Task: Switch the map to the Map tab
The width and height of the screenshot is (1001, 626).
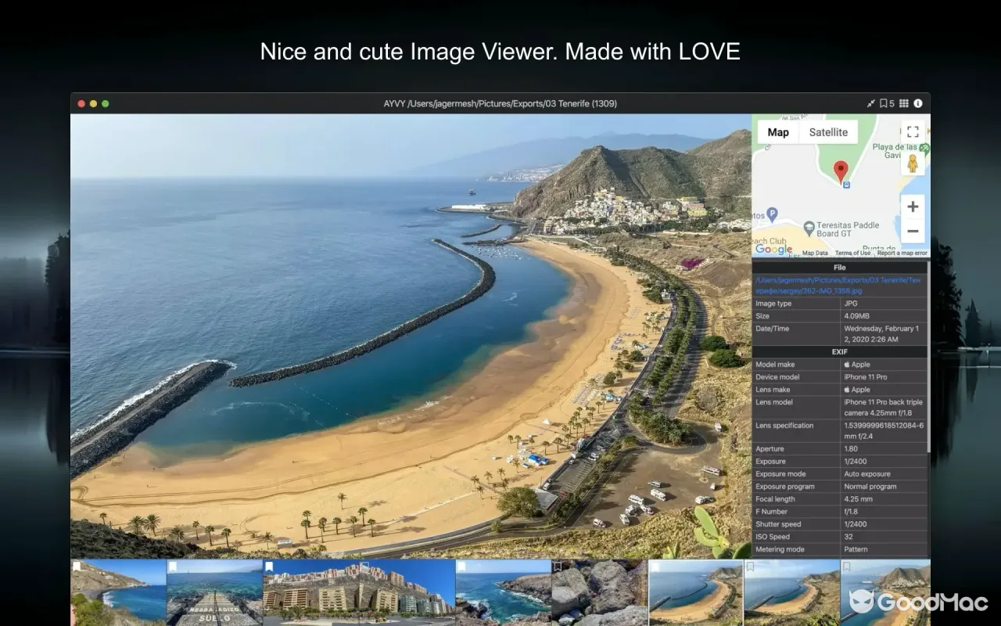Action: 778,132
